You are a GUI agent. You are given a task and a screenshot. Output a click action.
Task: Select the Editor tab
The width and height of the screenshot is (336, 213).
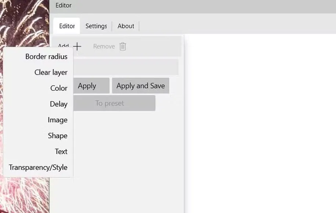[x=67, y=26]
